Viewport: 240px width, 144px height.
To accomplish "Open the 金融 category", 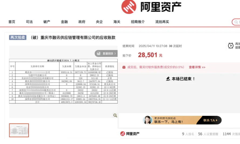I will pos(64,22).
